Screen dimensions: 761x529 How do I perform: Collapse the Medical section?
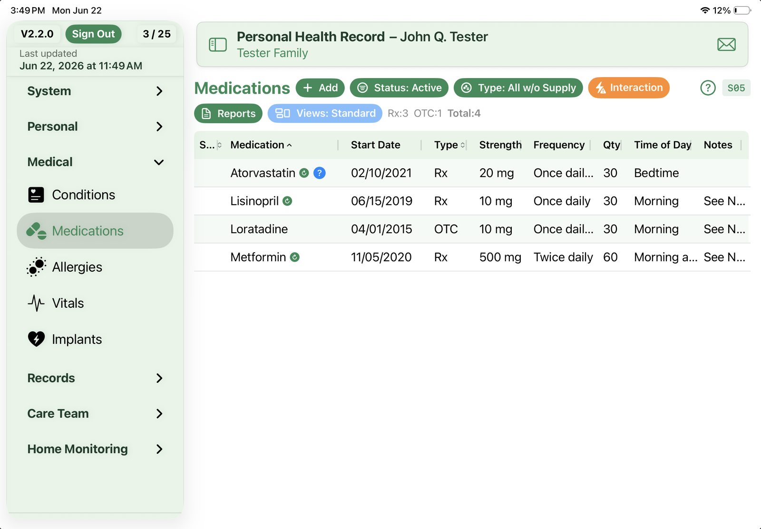pyautogui.click(x=95, y=162)
